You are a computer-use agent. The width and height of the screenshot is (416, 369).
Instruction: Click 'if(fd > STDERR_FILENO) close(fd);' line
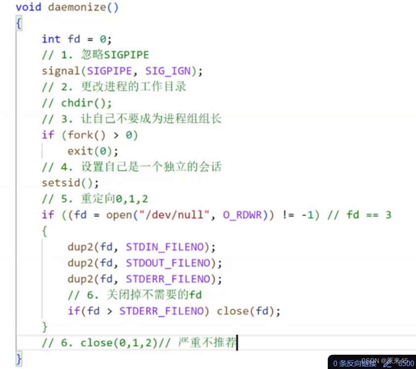click(174, 311)
